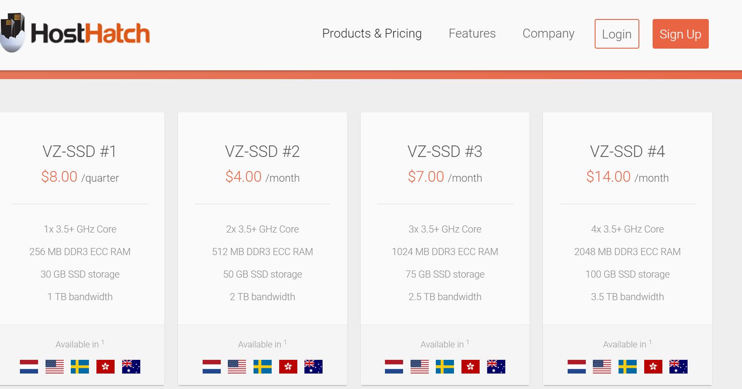Open the Features menu item

472,34
